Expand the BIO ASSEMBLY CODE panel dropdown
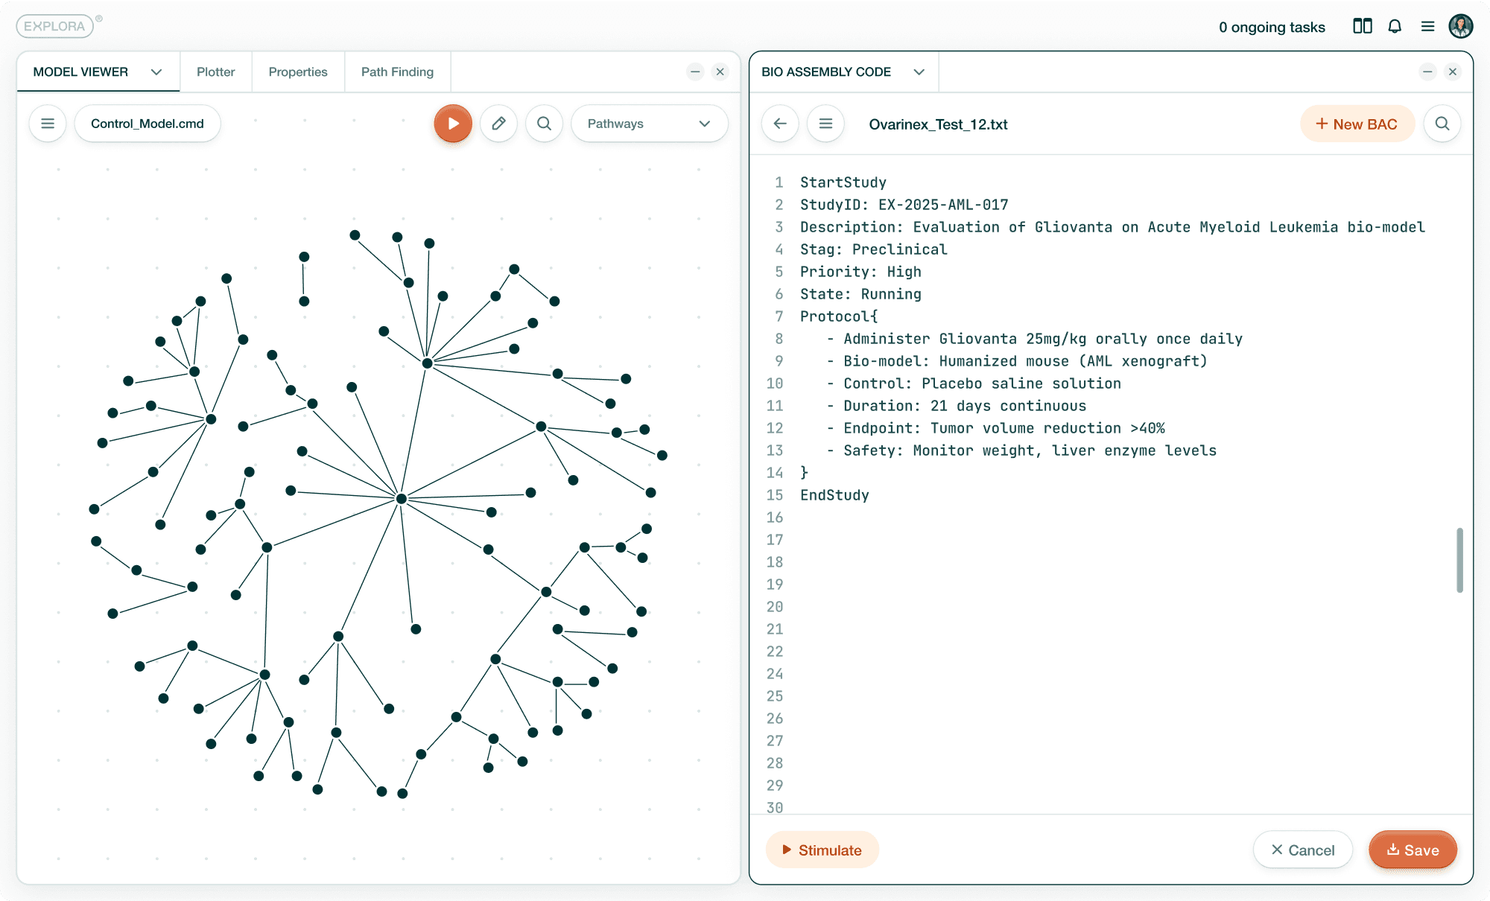The height and width of the screenshot is (901, 1490). tap(919, 72)
